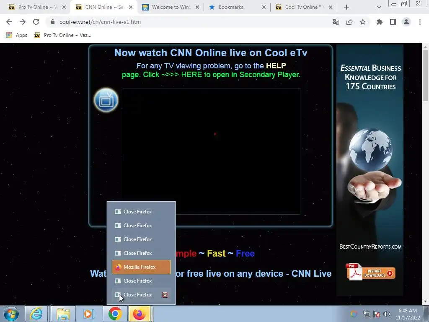Click the scrollbar down arrow

click(x=425, y=301)
